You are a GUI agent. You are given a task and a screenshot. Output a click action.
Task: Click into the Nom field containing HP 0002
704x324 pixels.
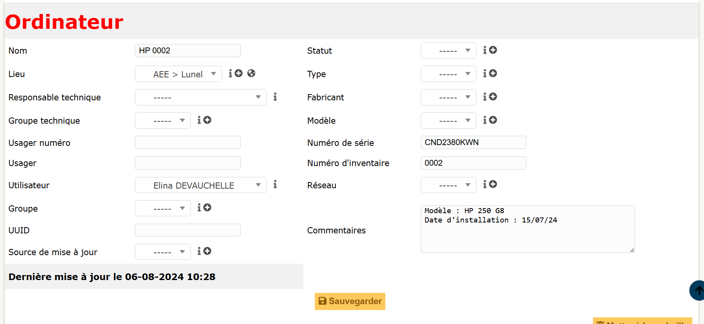point(187,51)
